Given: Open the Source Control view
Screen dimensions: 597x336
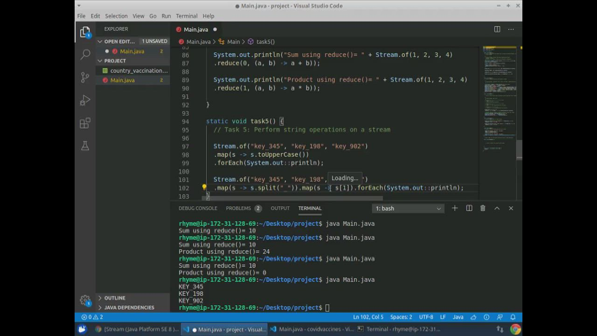Looking at the screenshot, I should coord(85,77).
